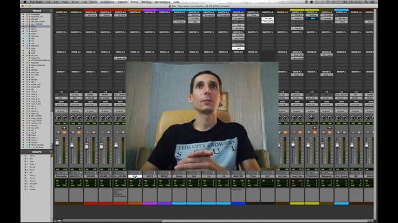Open the first insert plug-in on DRUMS strip
This screenshot has height=223, width=398.
[x=91, y=15]
